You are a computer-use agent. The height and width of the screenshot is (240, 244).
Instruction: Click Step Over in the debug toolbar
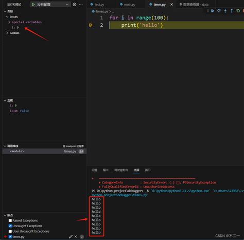[x=219, y=11]
